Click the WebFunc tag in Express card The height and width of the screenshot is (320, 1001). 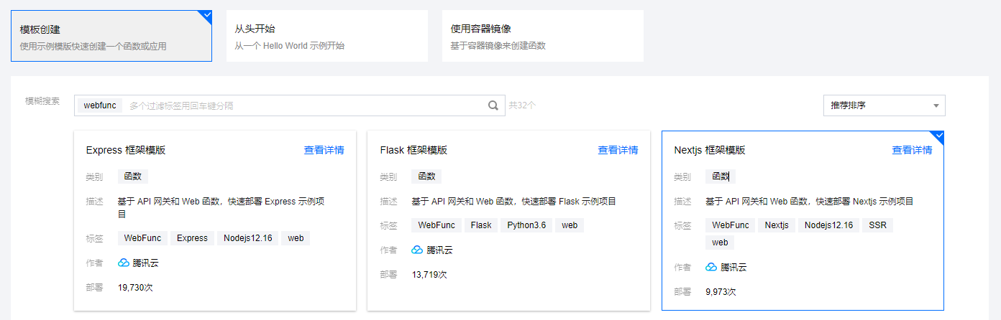point(142,238)
